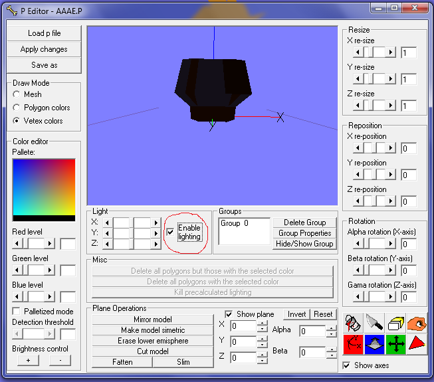Screen dimensions: 434x382
Task: Click left arrow of Y re-size scrollbar
Action: click(358, 79)
